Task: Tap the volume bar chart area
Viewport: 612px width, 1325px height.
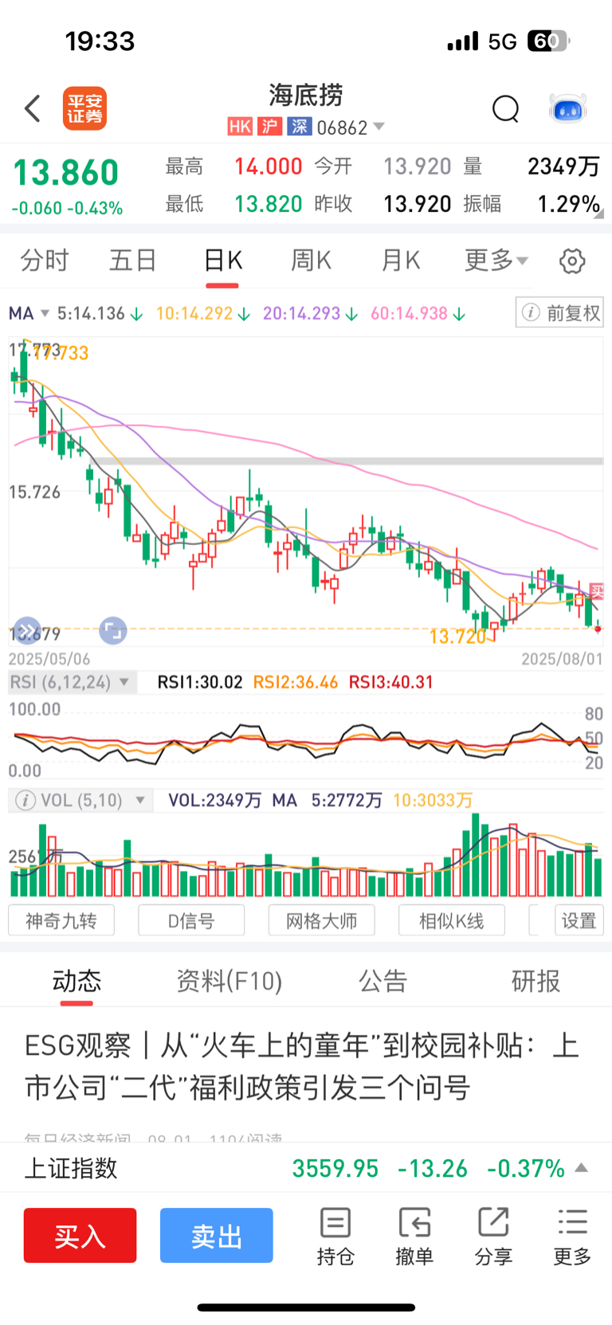Action: (x=306, y=857)
